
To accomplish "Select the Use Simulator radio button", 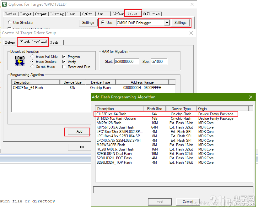I will click(x=9, y=22).
